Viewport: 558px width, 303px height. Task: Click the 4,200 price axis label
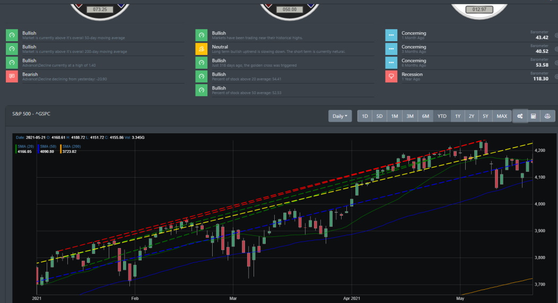pyautogui.click(x=540, y=150)
